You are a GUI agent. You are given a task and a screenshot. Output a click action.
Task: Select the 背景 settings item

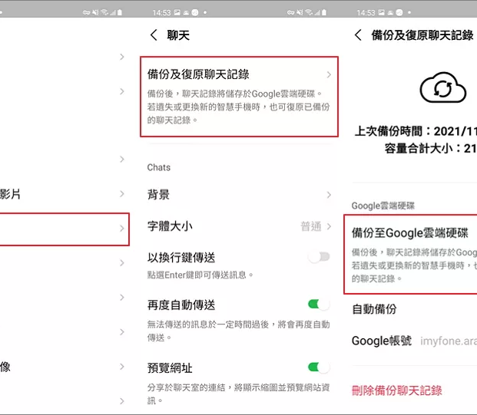pos(159,195)
